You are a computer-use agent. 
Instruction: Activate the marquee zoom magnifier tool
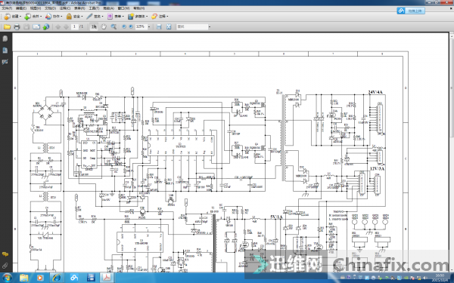(x=113, y=27)
